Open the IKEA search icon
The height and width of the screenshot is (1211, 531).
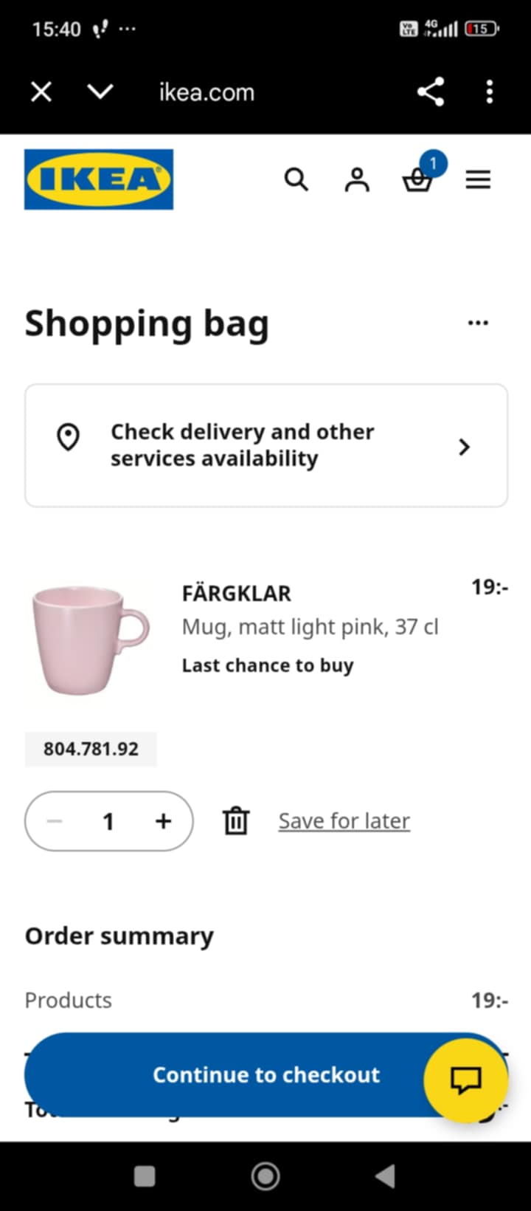(x=296, y=179)
